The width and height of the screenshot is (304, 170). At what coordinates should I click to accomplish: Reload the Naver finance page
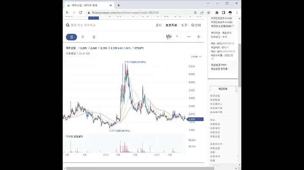[x=81, y=13]
